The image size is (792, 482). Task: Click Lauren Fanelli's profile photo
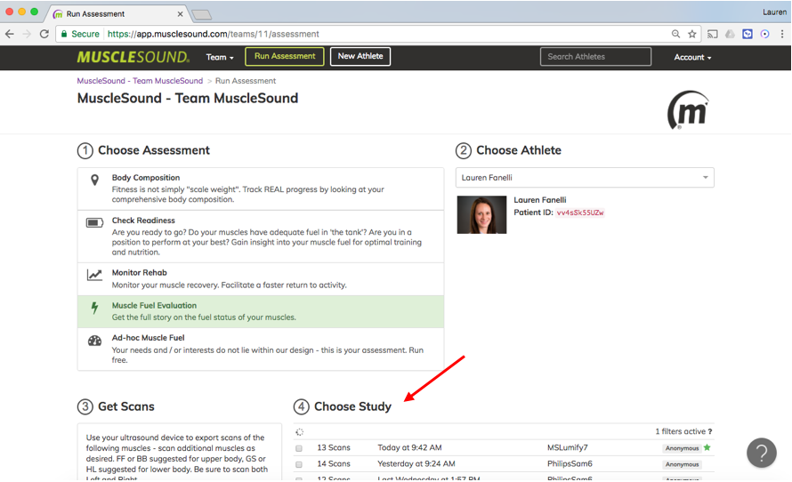tap(481, 214)
